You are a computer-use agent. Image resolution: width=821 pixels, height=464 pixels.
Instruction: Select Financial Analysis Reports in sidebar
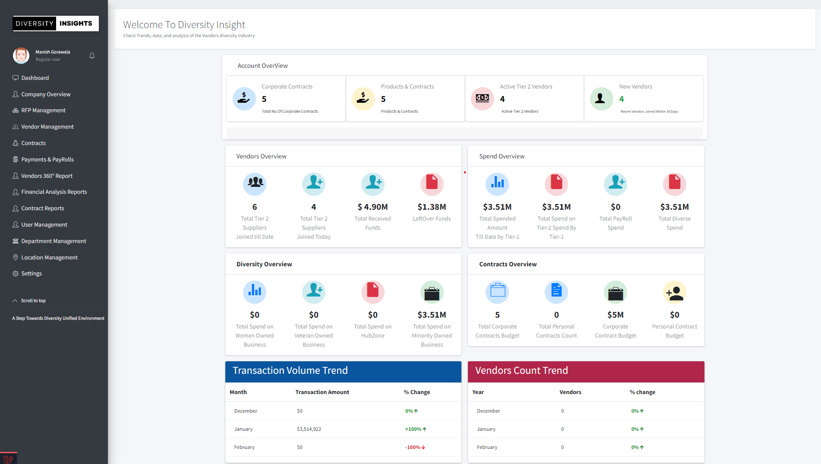54,192
